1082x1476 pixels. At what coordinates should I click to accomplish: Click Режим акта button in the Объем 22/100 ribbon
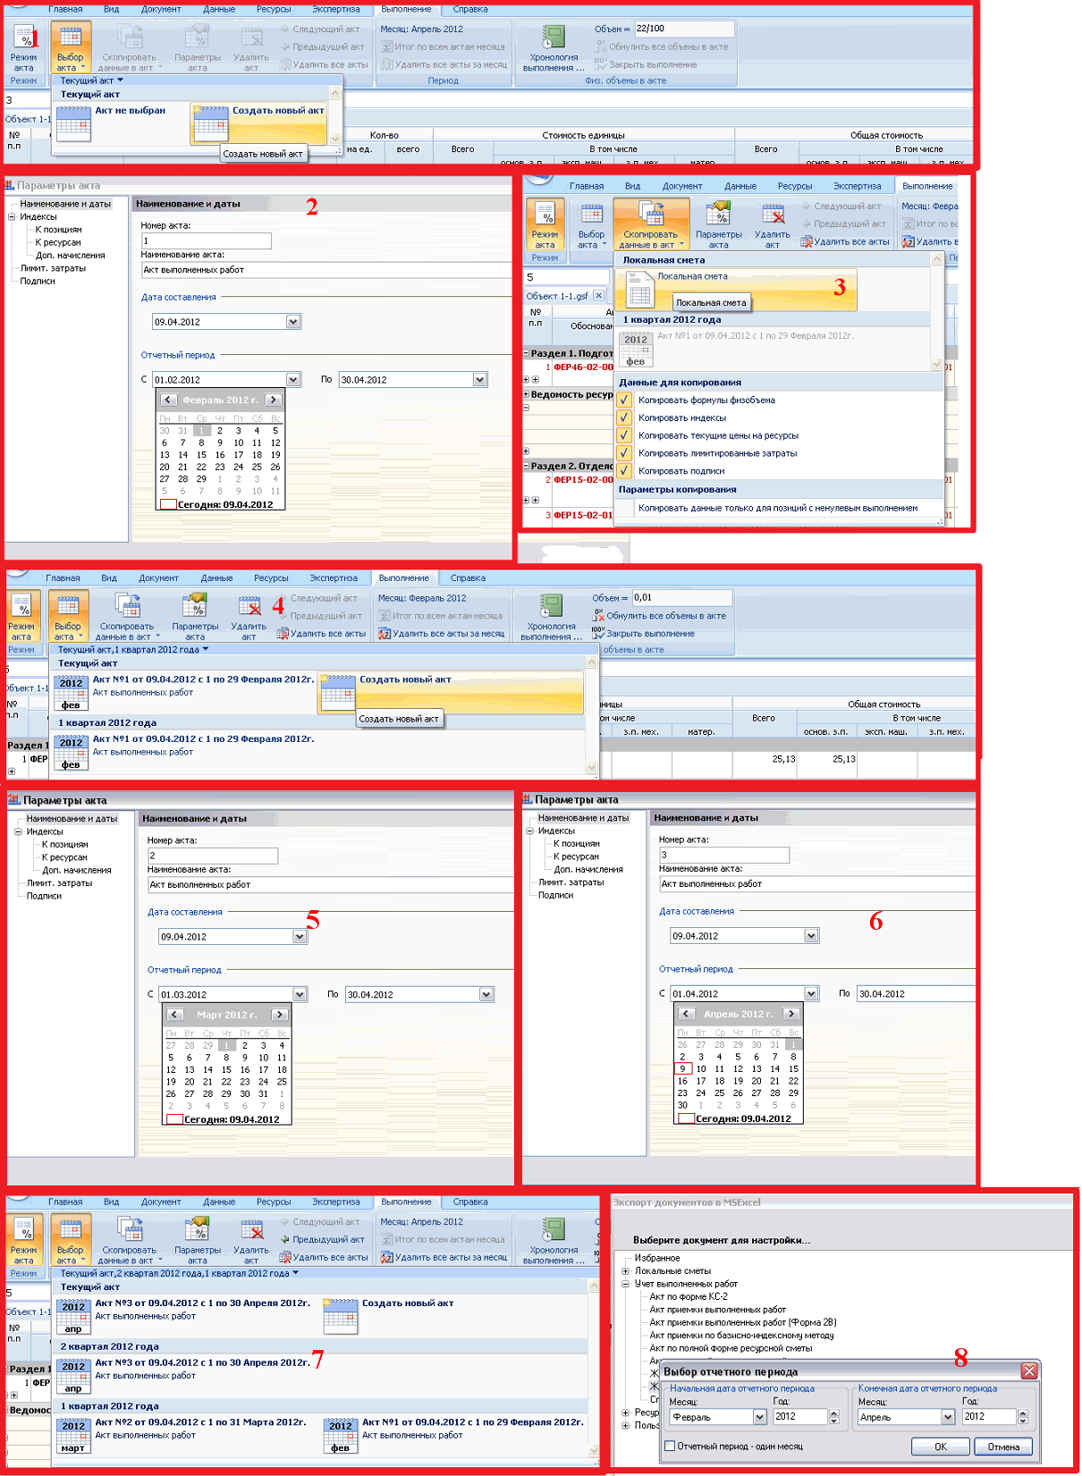tap(24, 48)
